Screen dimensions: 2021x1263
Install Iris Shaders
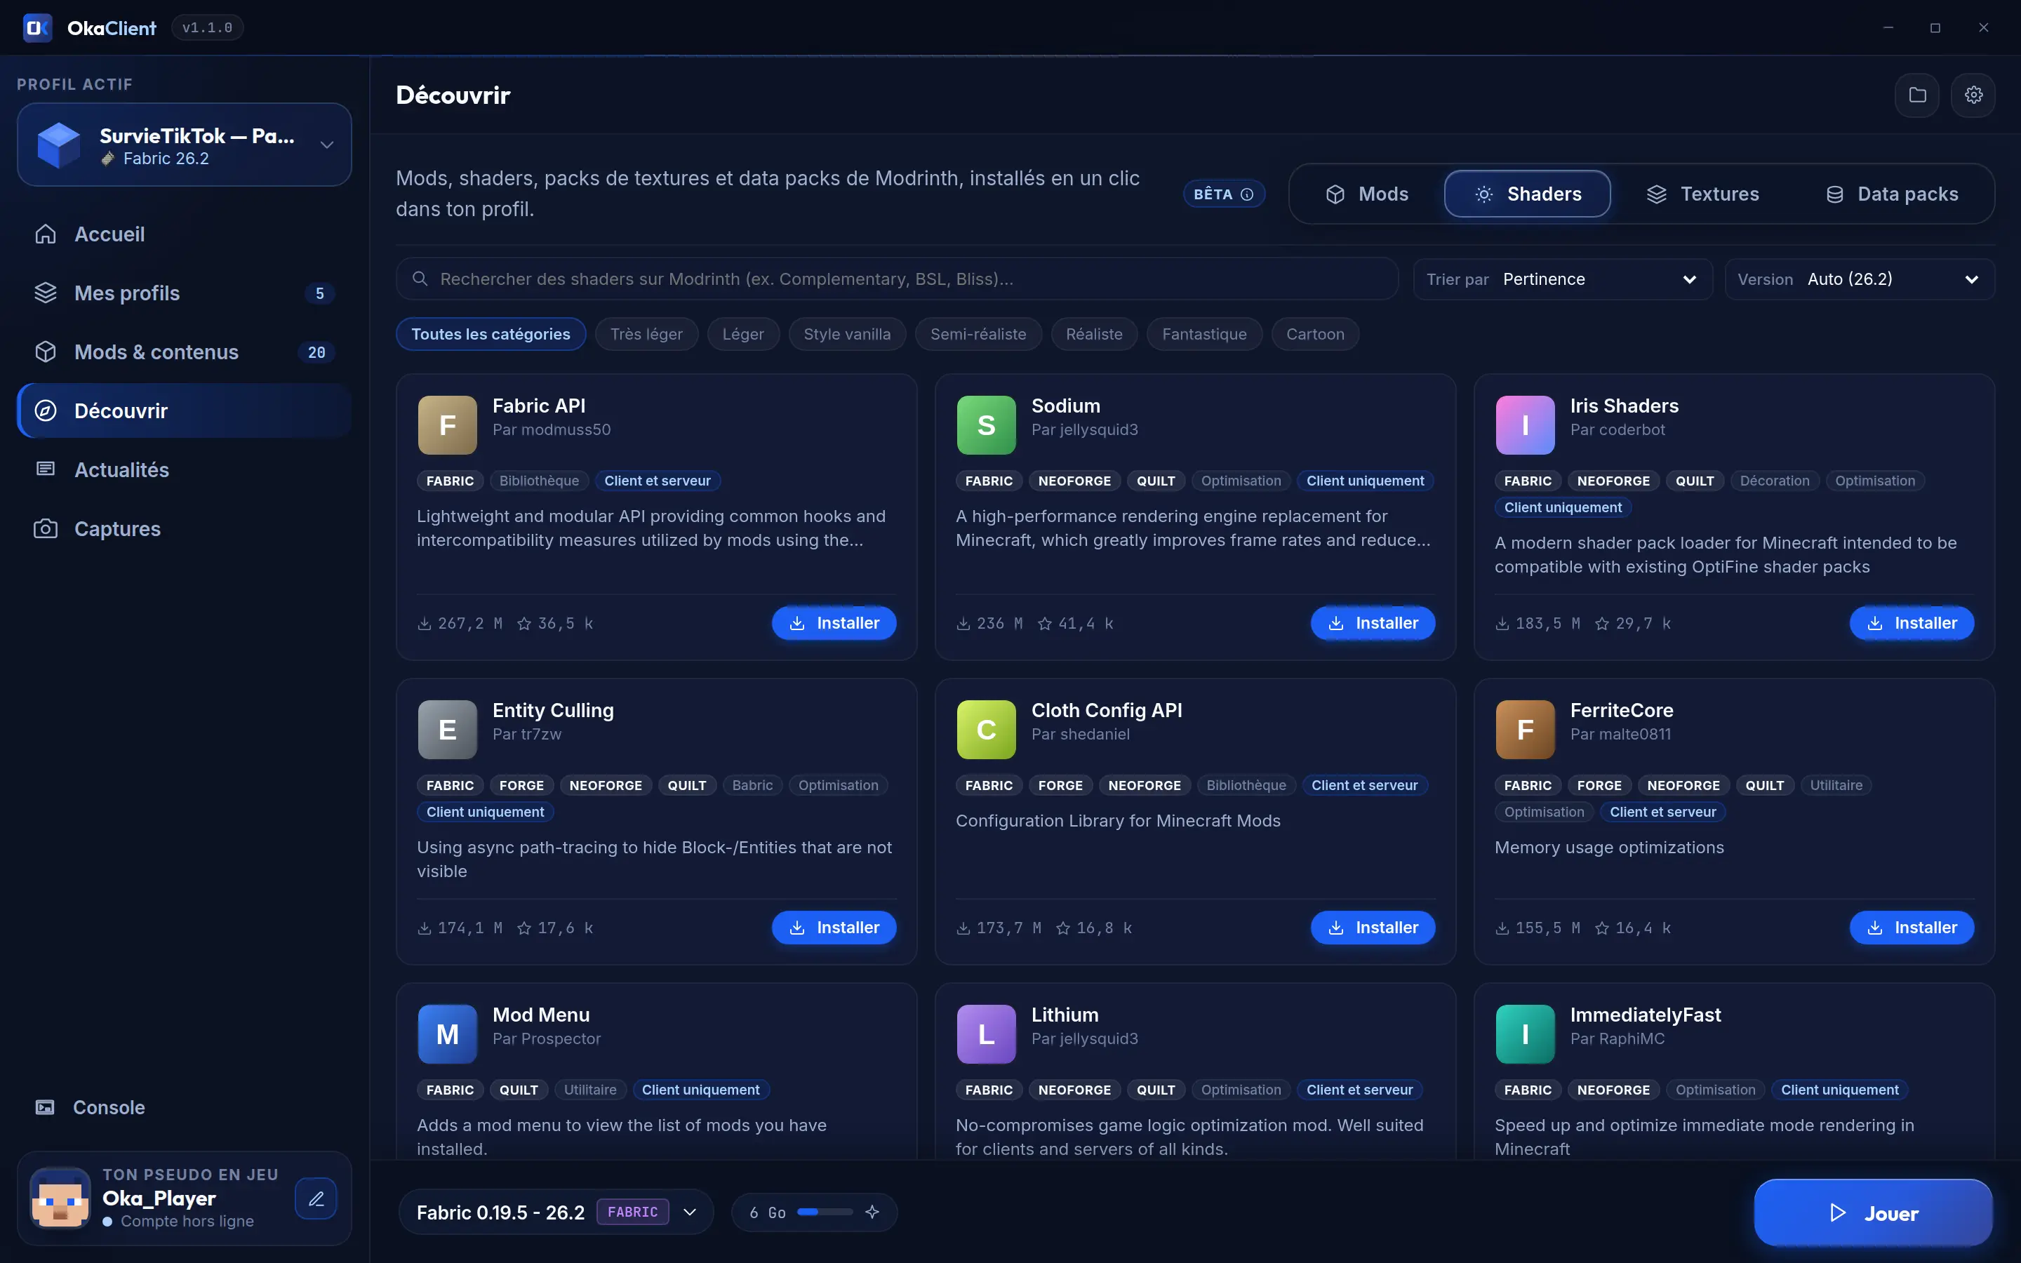[x=1912, y=623]
